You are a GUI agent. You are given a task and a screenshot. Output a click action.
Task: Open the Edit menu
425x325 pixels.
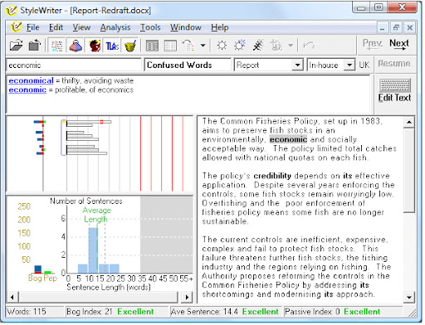pyautogui.click(x=56, y=27)
